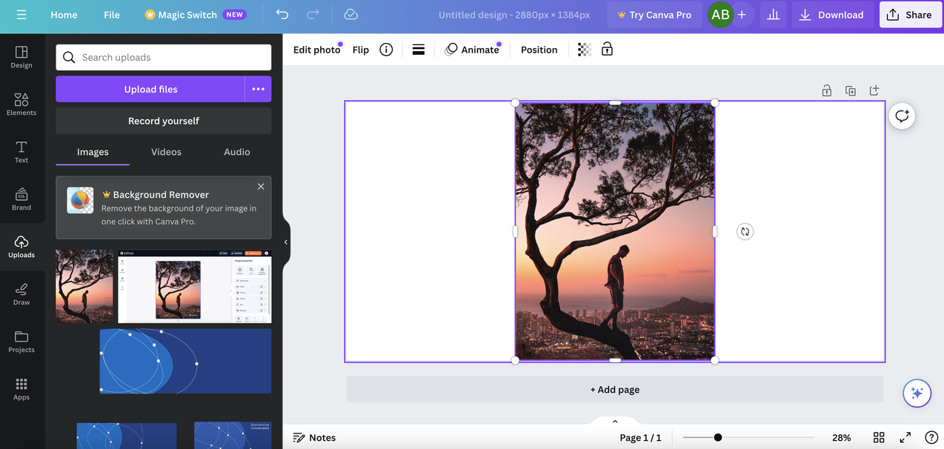Adjust the zoom slider handle
Image resolution: width=944 pixels, height=449 pixels.
coord(717,438)
